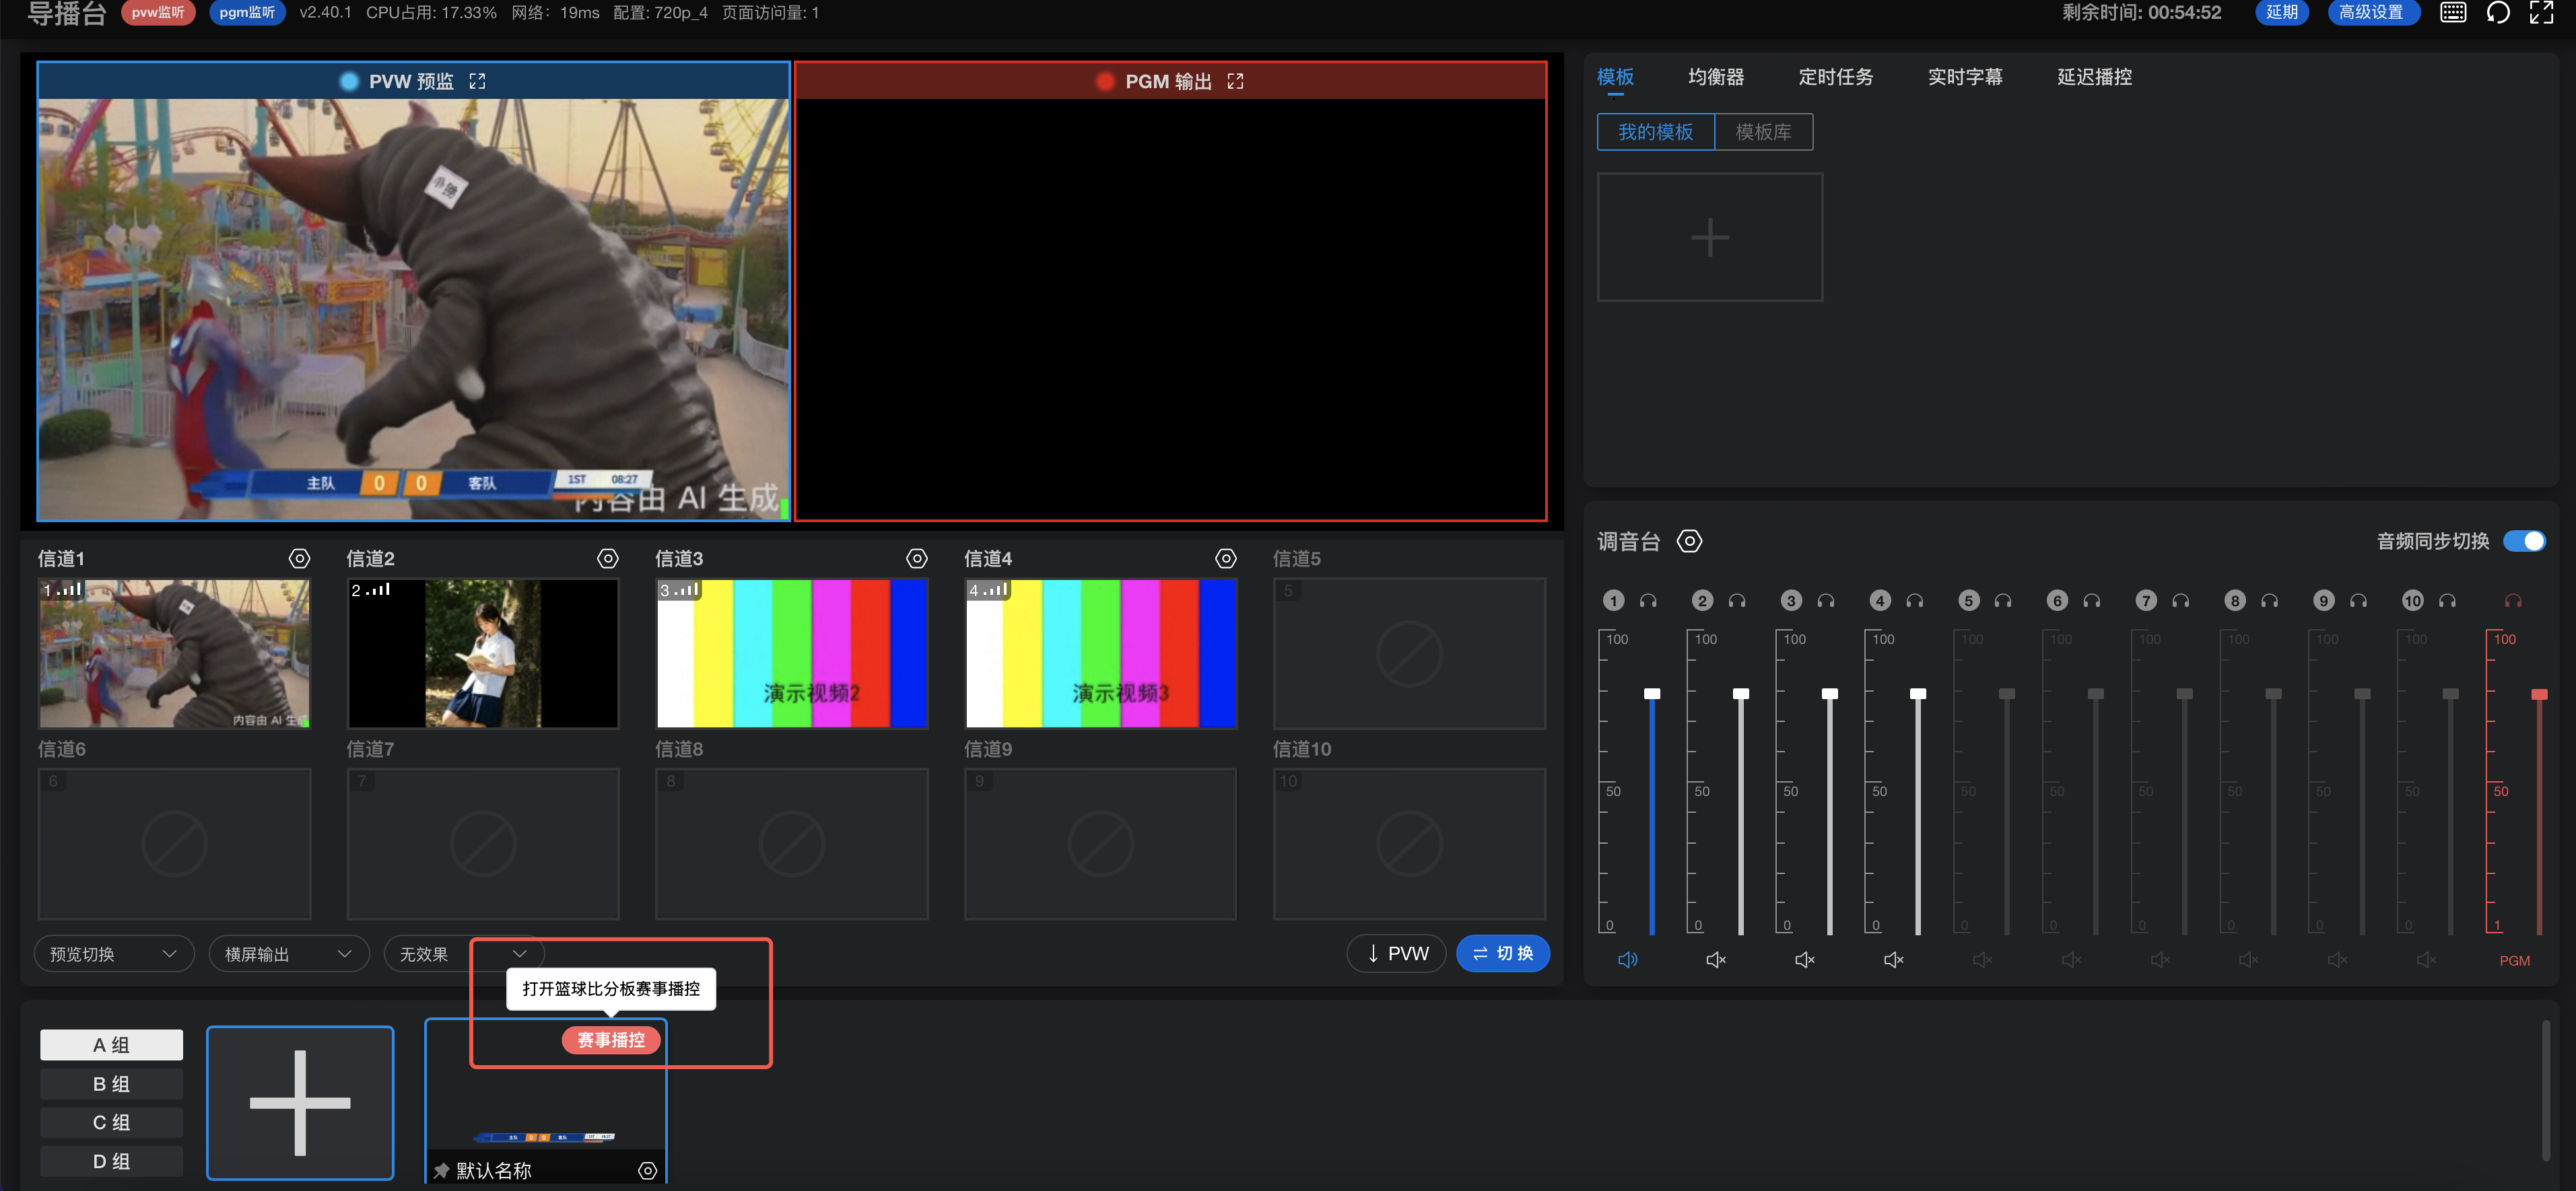Viewport: 2576px width, 1191px height.
Task: Mute mixer channel 1 speaker
Action: 1627,960
